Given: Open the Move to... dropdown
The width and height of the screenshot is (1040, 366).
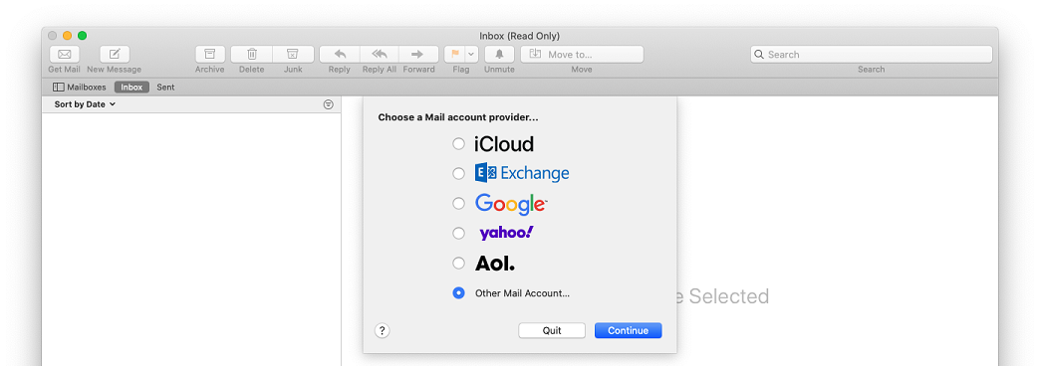Looking at the screenshot, I should [582, 55].
